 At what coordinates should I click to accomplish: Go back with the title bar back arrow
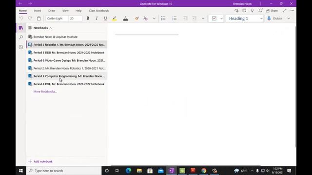(x=20, y=3)
